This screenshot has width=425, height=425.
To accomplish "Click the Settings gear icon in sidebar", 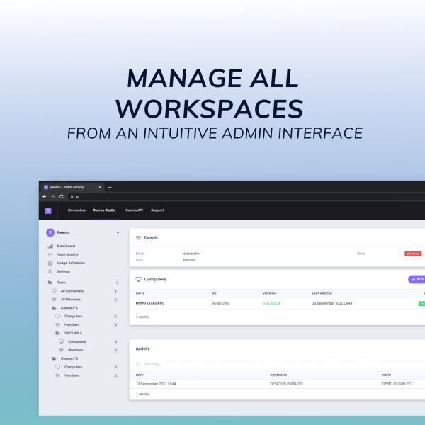I will (x=50, y=271).
